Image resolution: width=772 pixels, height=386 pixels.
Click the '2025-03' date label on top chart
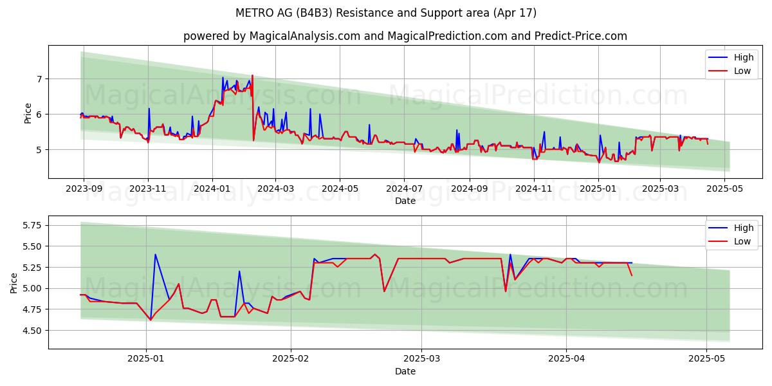pos(660,189)
